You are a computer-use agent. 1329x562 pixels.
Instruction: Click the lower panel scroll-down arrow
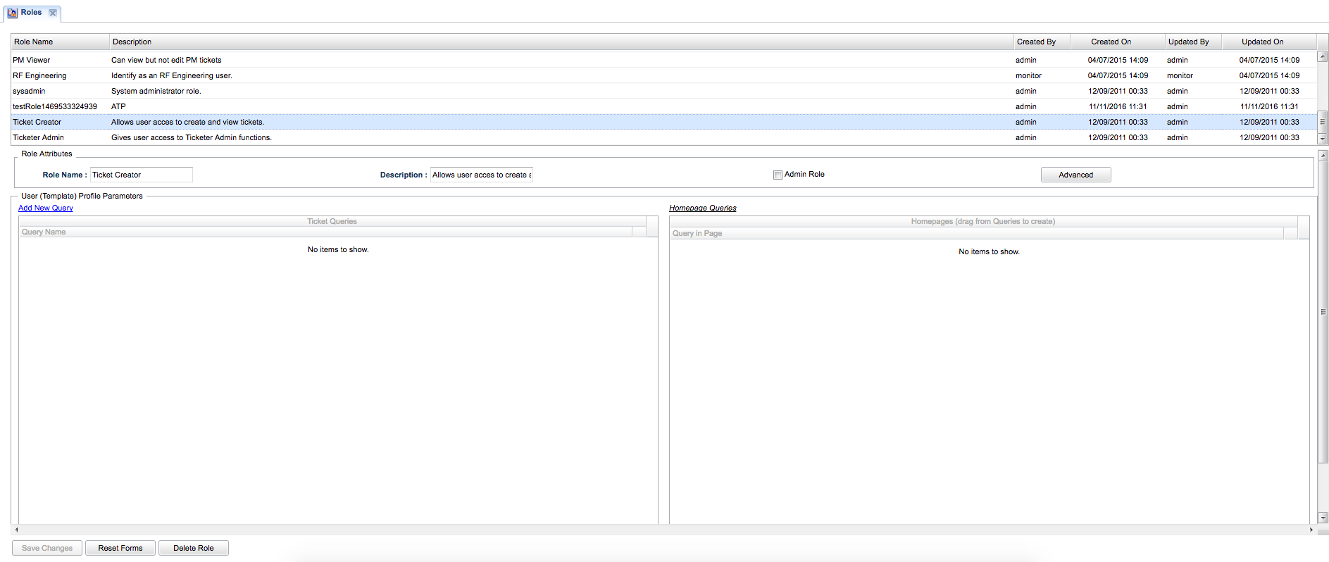click(x=1323, y=518)
